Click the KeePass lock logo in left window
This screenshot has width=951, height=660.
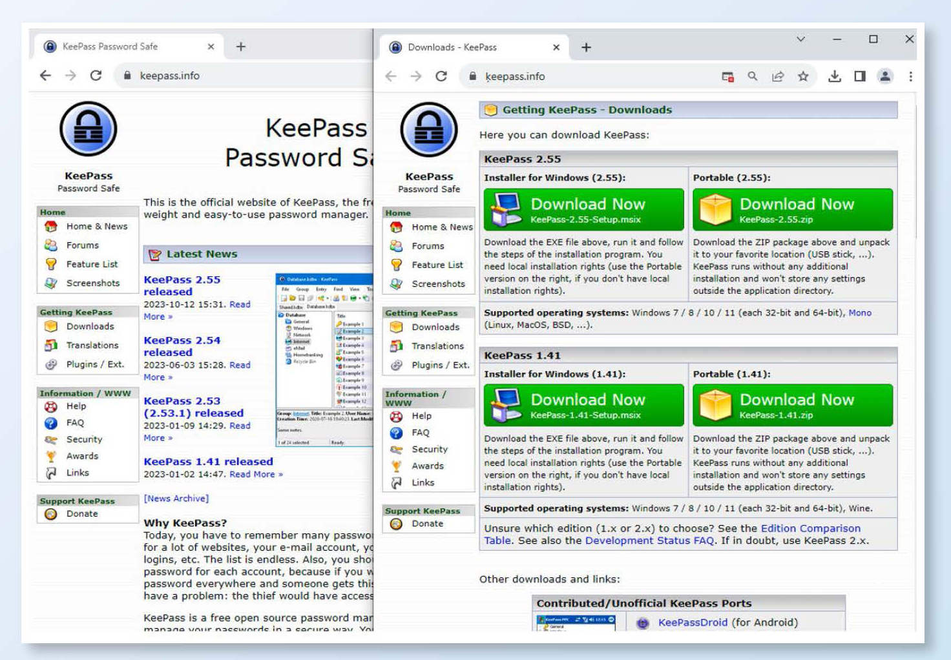(89, 129)
